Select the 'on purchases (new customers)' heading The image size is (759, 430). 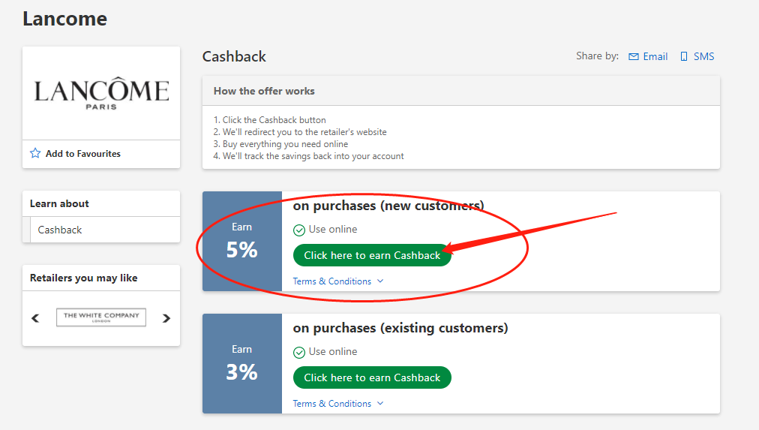click(388, 206)
